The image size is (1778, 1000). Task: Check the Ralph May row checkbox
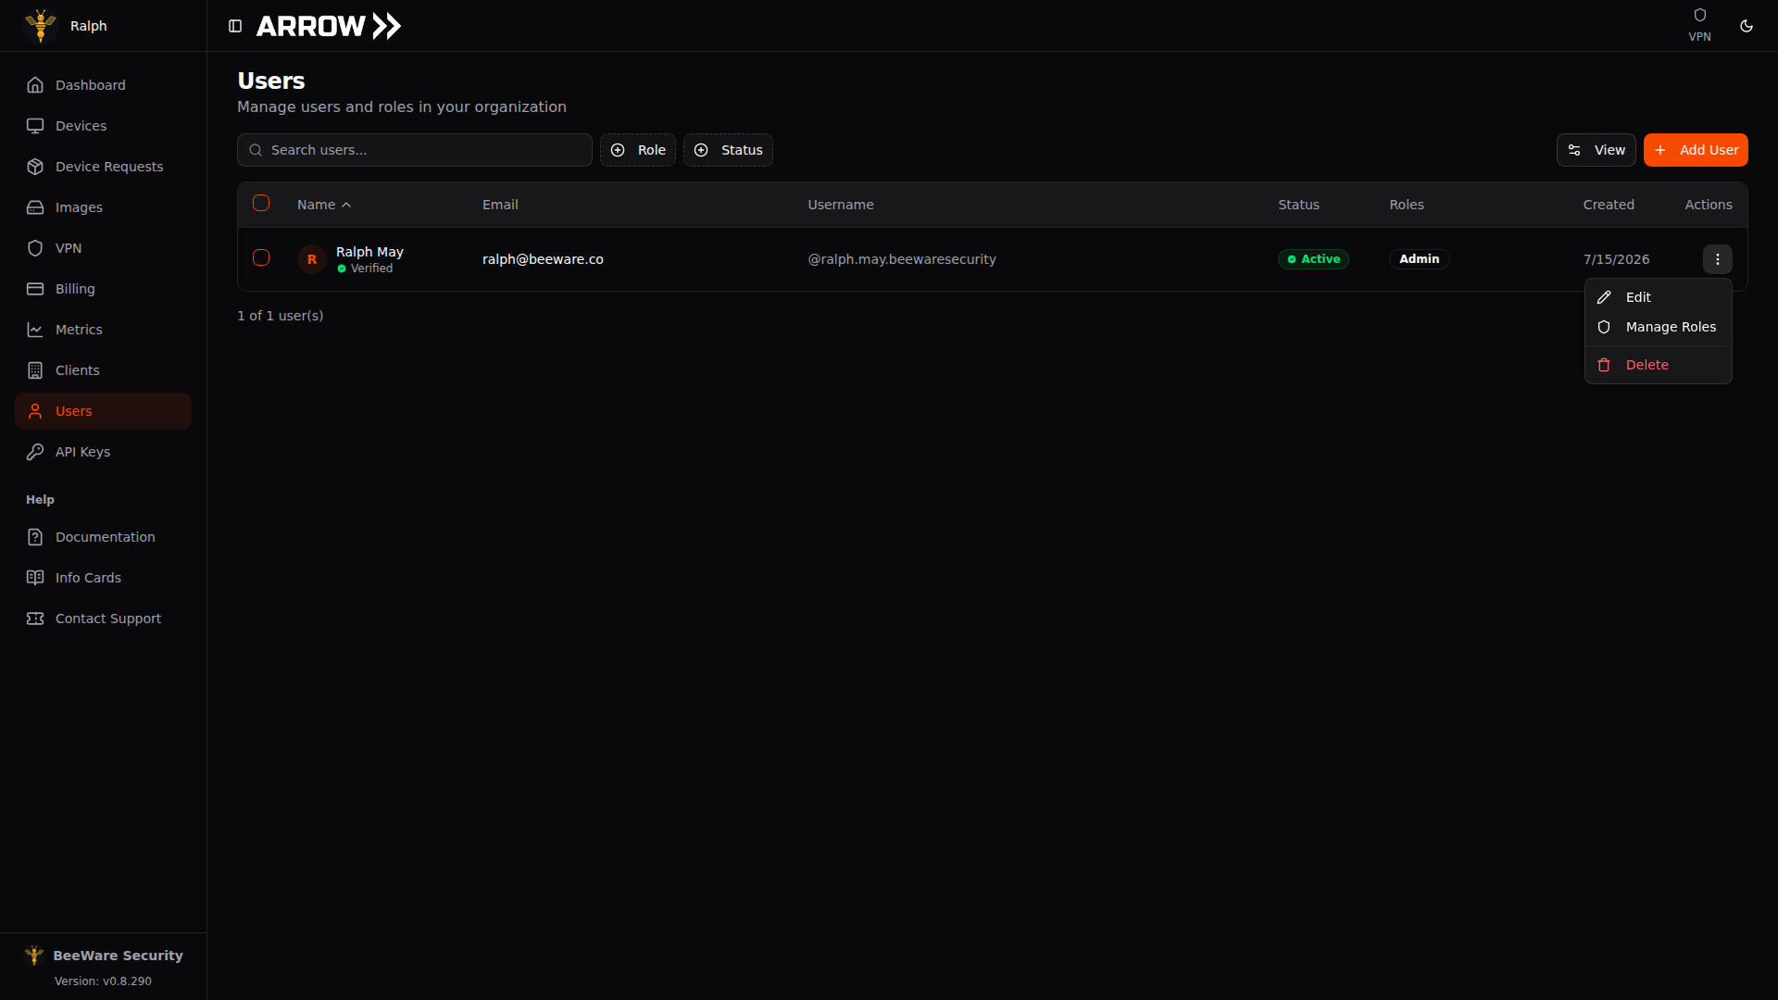pyautogui.click(x=261, y=257)
